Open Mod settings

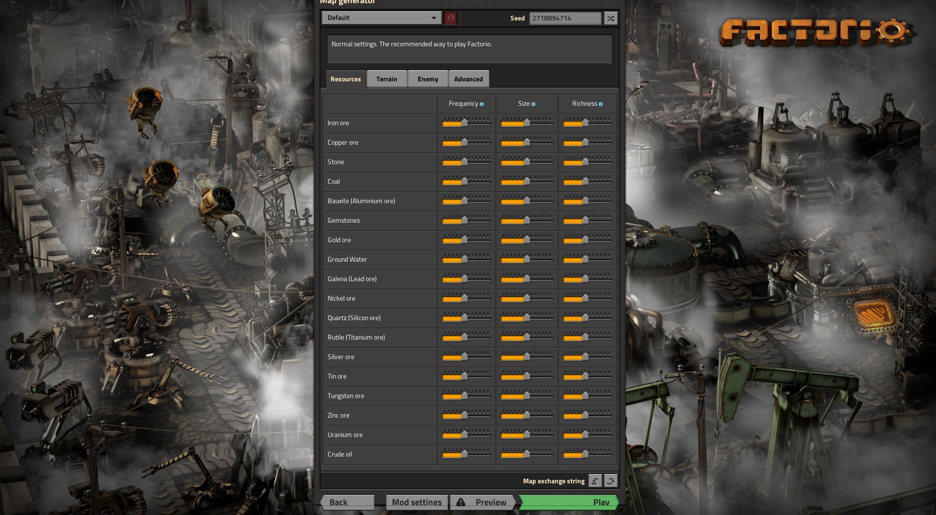click(x=417, y=502)
